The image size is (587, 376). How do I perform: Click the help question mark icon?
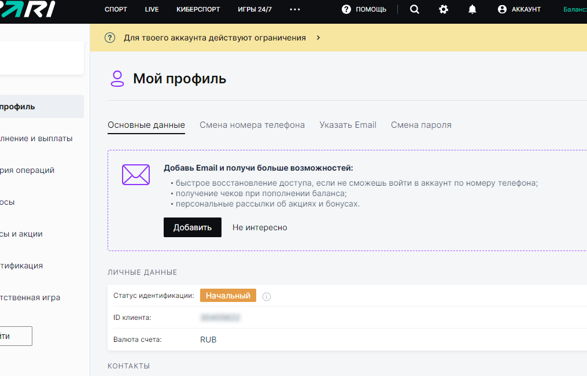tap(346, 9)
